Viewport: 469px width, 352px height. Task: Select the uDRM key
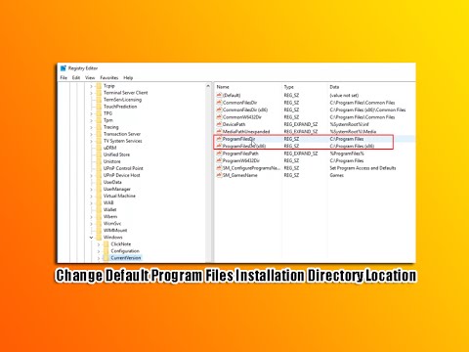[x=110, y=148]
